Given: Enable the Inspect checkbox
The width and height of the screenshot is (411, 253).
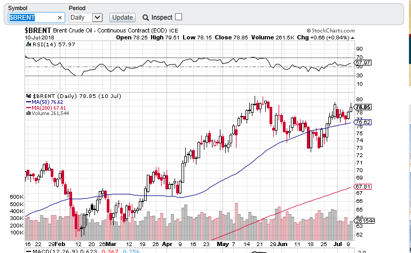Looking at the screenshot, I should pyautogui.click(x=178, y=17).
